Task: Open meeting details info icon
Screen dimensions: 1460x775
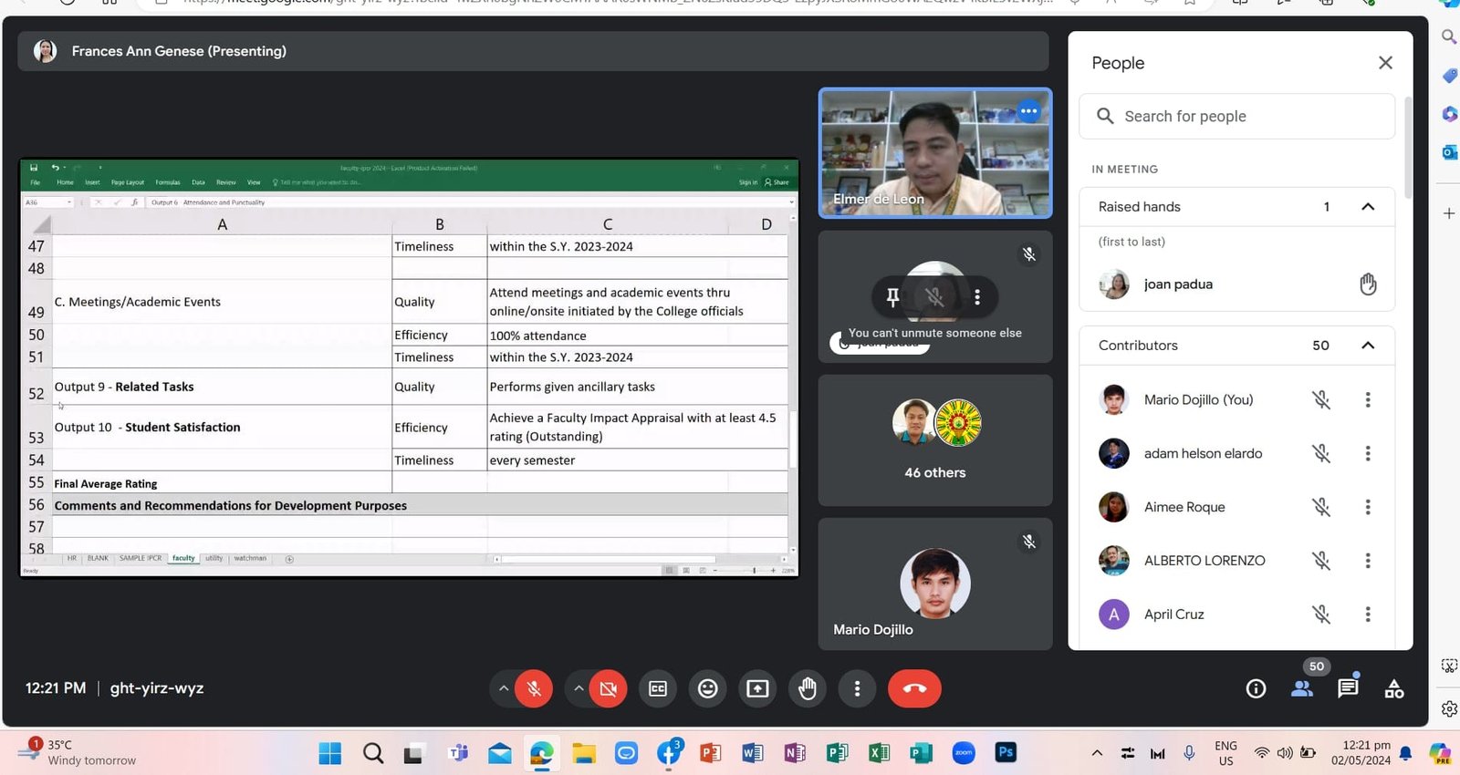Action: pos(1257,689)
